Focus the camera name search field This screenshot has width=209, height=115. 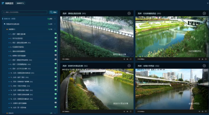coord(25,12)
